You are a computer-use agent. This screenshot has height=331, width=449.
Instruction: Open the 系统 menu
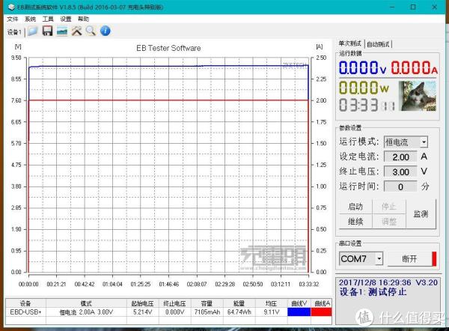[30, 19]
